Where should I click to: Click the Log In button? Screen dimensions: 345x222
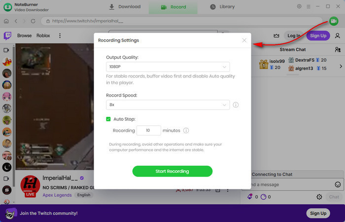(294, 36)
